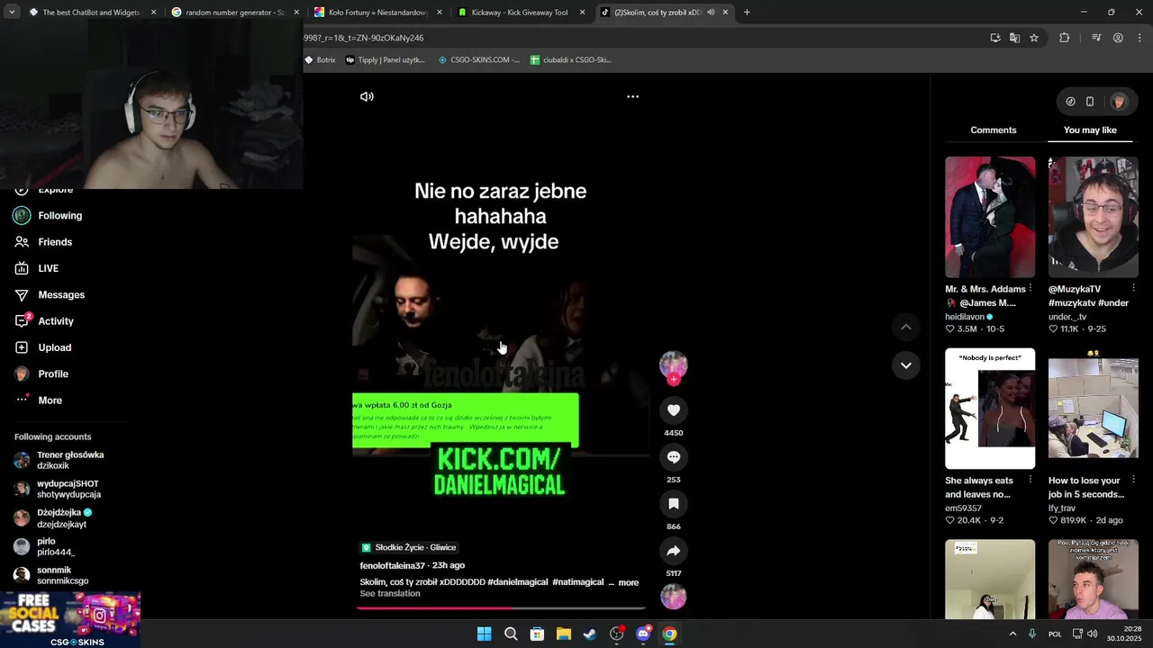Open the ciubaldi x CSGO-Ski bookmark
The height and width of the screenshot is (648, 1153).
[x=571, y=60]
